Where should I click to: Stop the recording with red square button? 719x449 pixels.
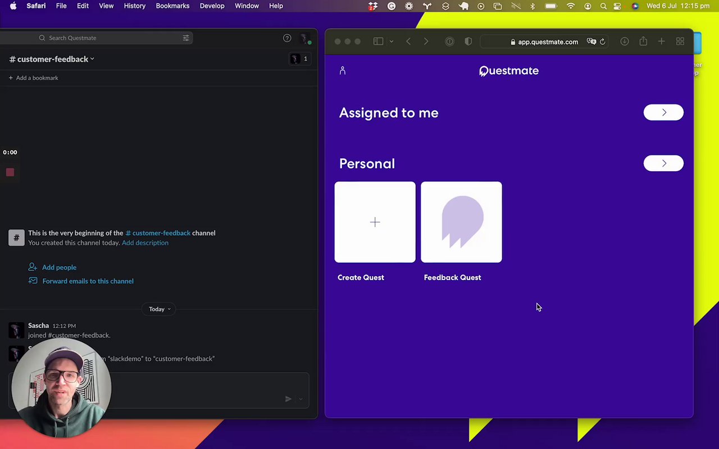point(10,172)
